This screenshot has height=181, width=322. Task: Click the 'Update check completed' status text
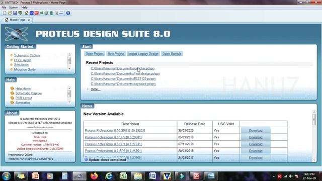107,160
